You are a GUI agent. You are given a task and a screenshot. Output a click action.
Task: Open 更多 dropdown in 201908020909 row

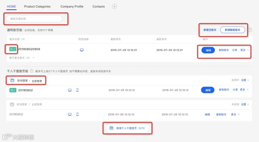point(245,50)
